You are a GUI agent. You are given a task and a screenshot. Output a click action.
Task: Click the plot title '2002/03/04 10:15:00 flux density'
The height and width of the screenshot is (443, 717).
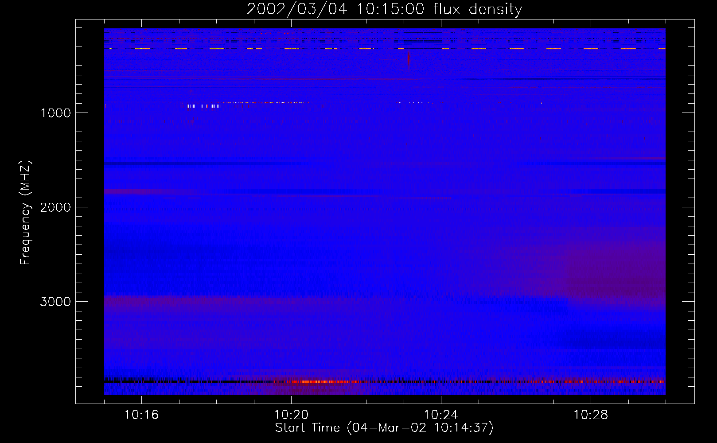(x=384, y=9)
